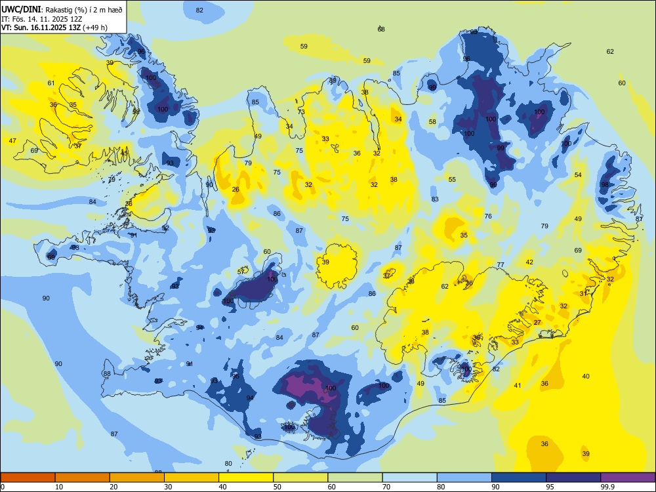Click the 'IT: Fös. 14. 11. 2025 12Z' line
Screen dimensions: 656x492
tap(42, 19)
